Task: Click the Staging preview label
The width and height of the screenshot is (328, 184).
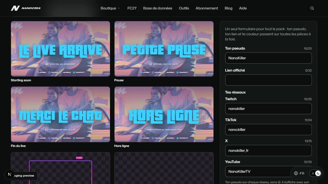Action: [25, 176]
